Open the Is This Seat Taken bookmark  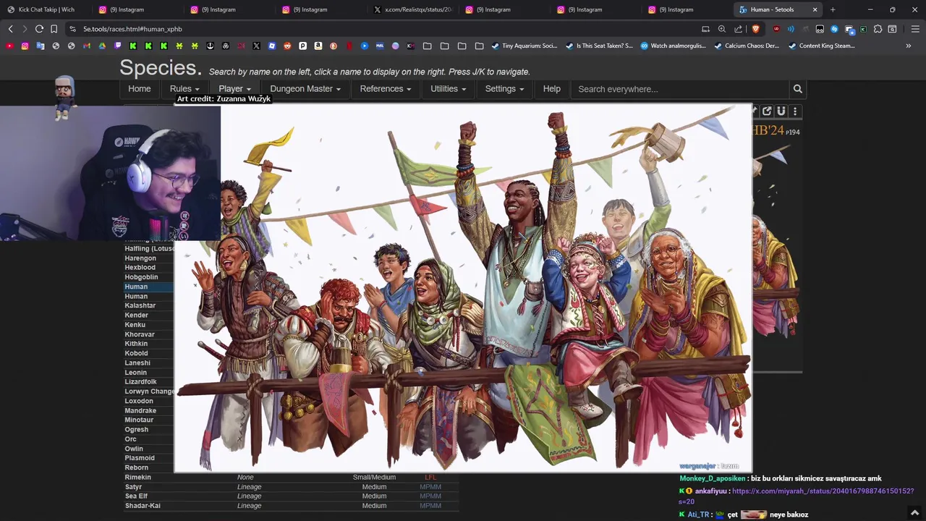click(599, 46)
